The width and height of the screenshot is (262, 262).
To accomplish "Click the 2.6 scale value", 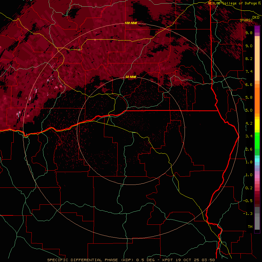I will coord(249,149).
